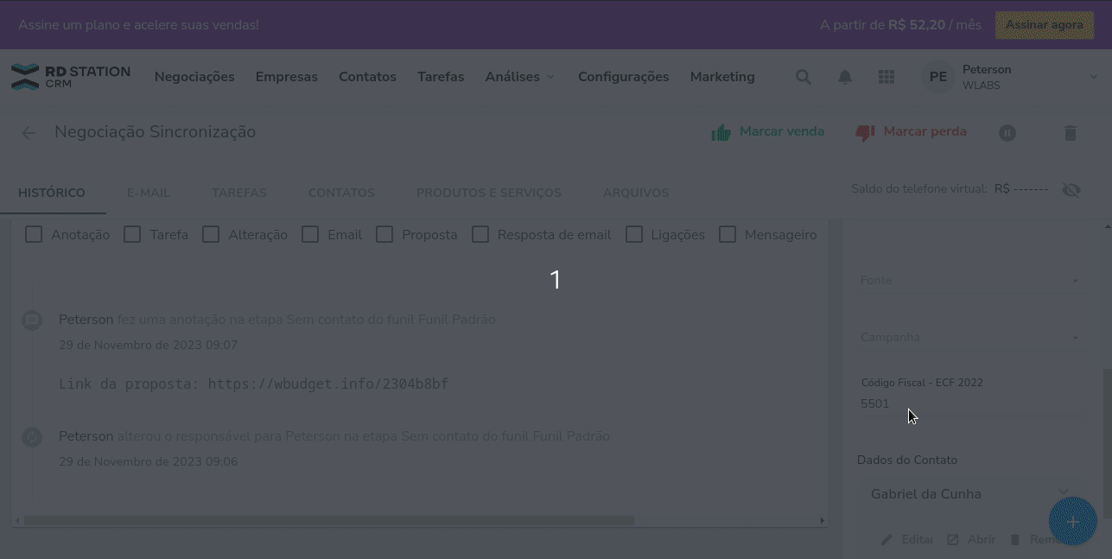This screenshot has width=1112, height=559.
Task: Hide the virtual phone balance
Action: click(1071, 189)
